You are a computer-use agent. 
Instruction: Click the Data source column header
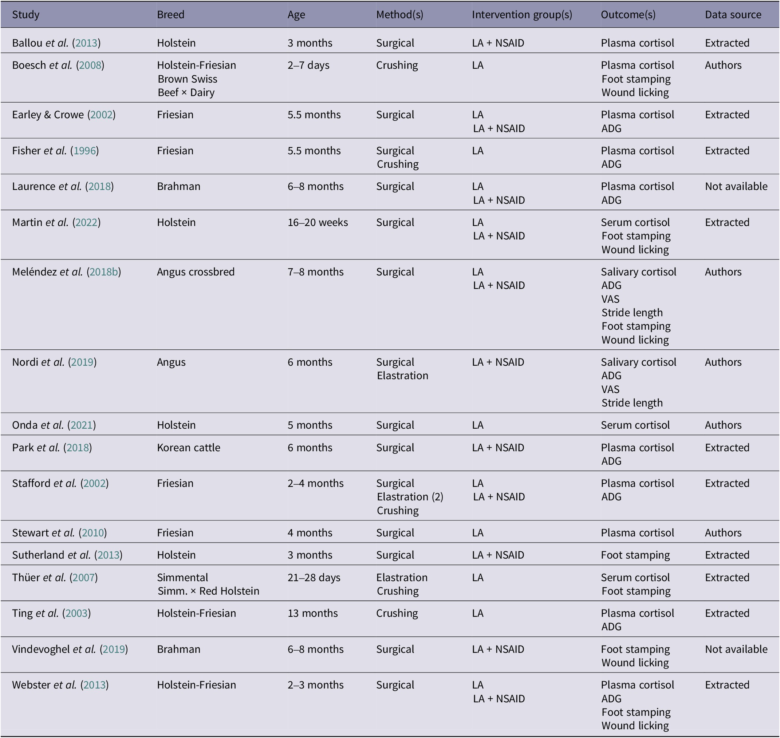(x=733, y=15)
